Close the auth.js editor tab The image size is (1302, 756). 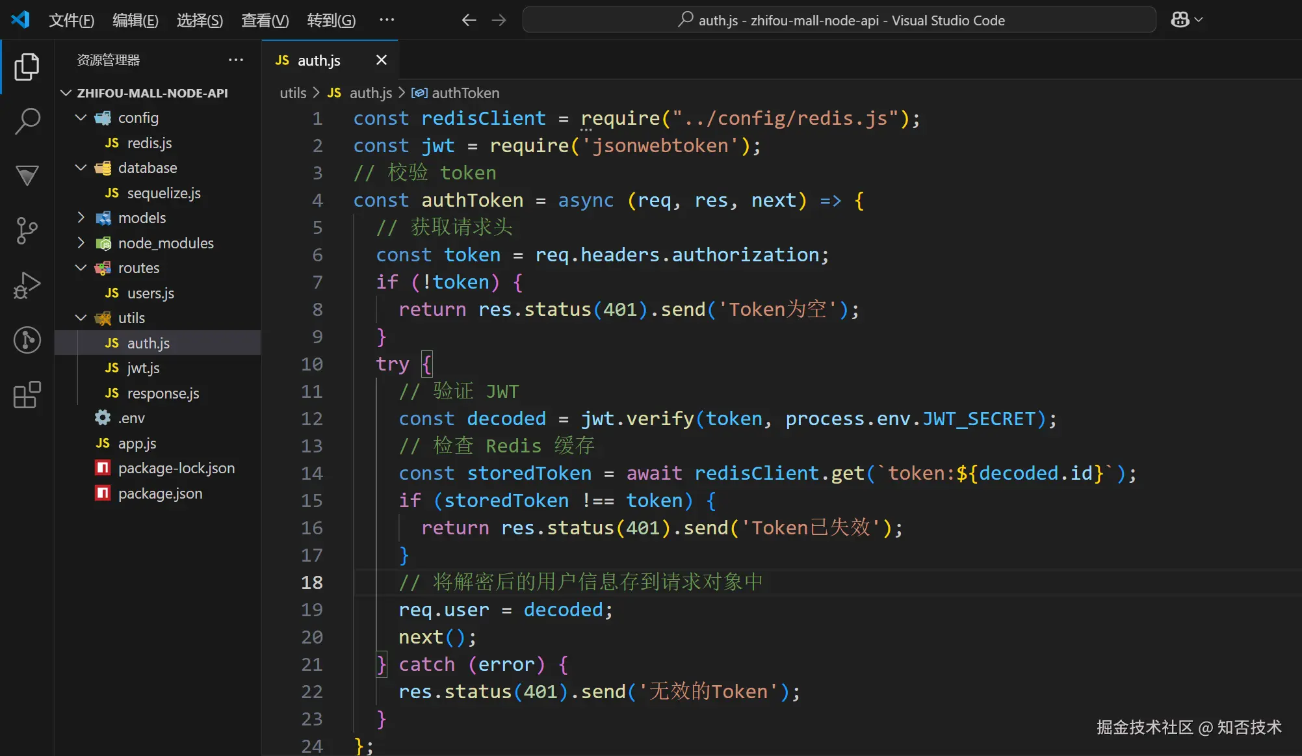382,60
